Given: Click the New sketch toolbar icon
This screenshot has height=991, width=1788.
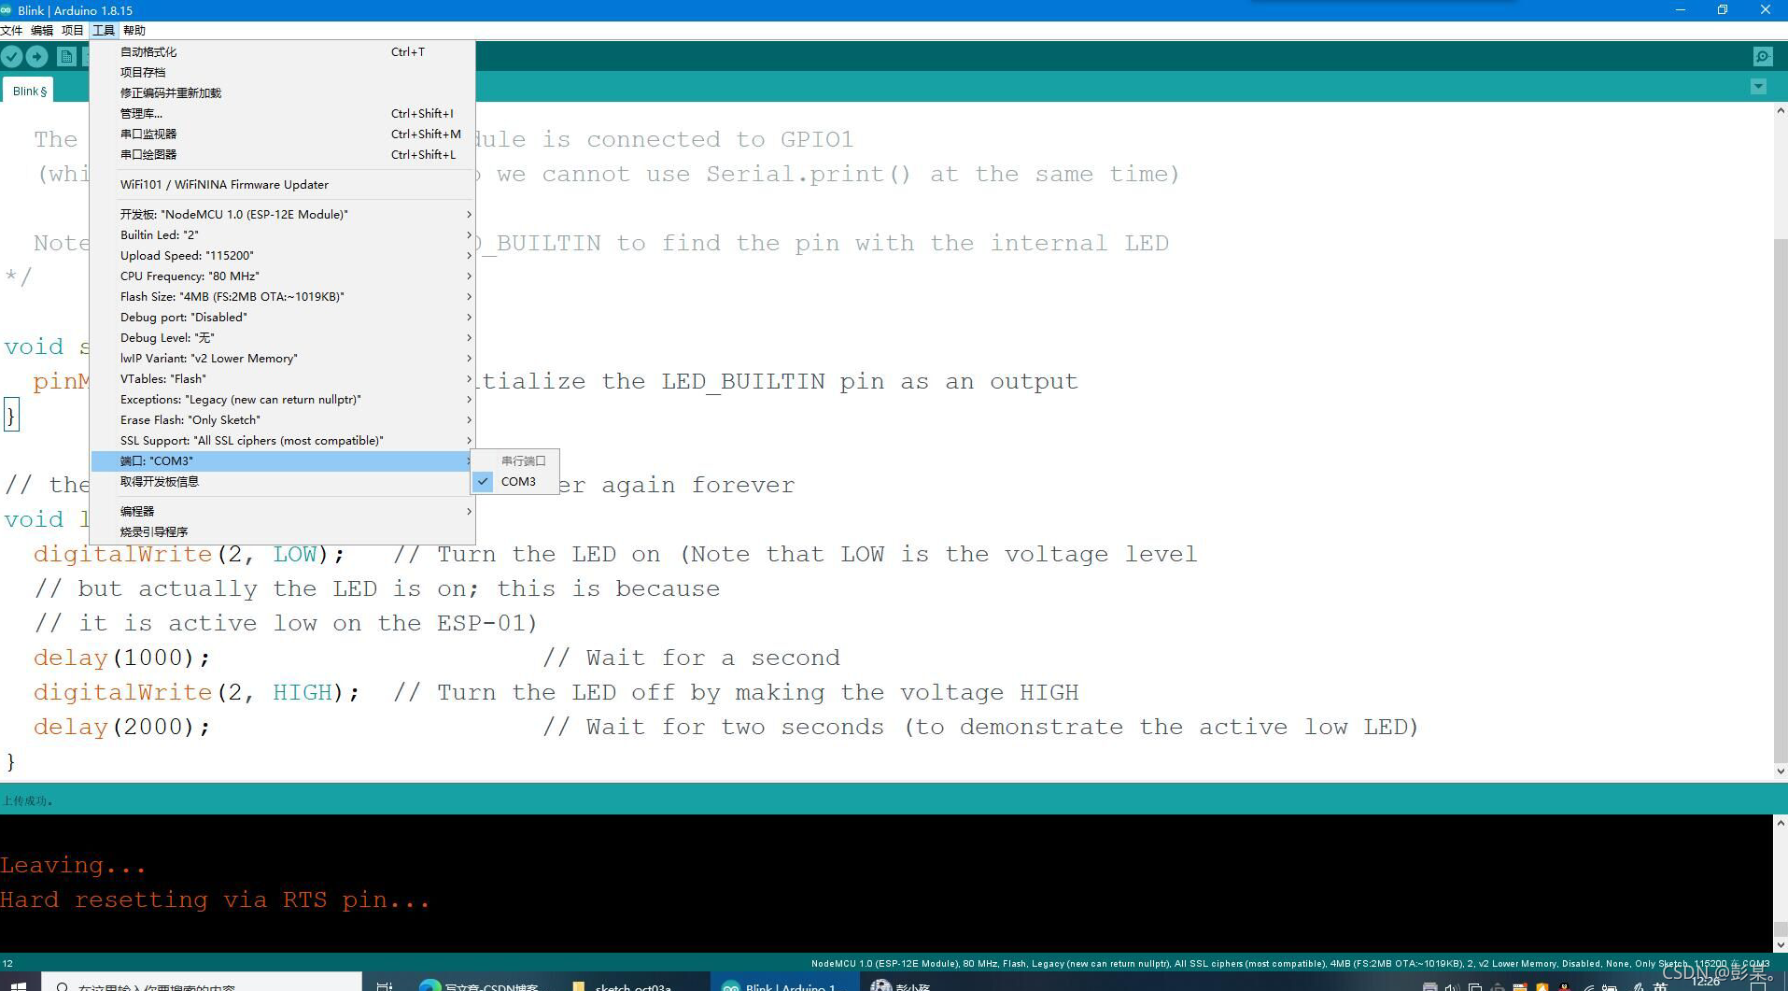Looking at the screenshot, I should pyautogui.click(x=66, y=57).
